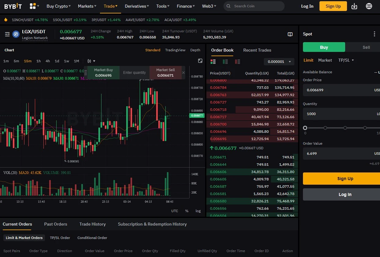
Task: Click the Bybit logo
Action: (13, 6)
